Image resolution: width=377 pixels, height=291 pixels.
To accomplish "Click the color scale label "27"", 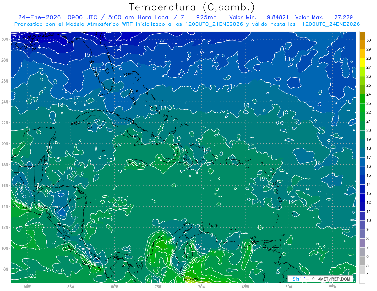I will (x=369, y=67).
